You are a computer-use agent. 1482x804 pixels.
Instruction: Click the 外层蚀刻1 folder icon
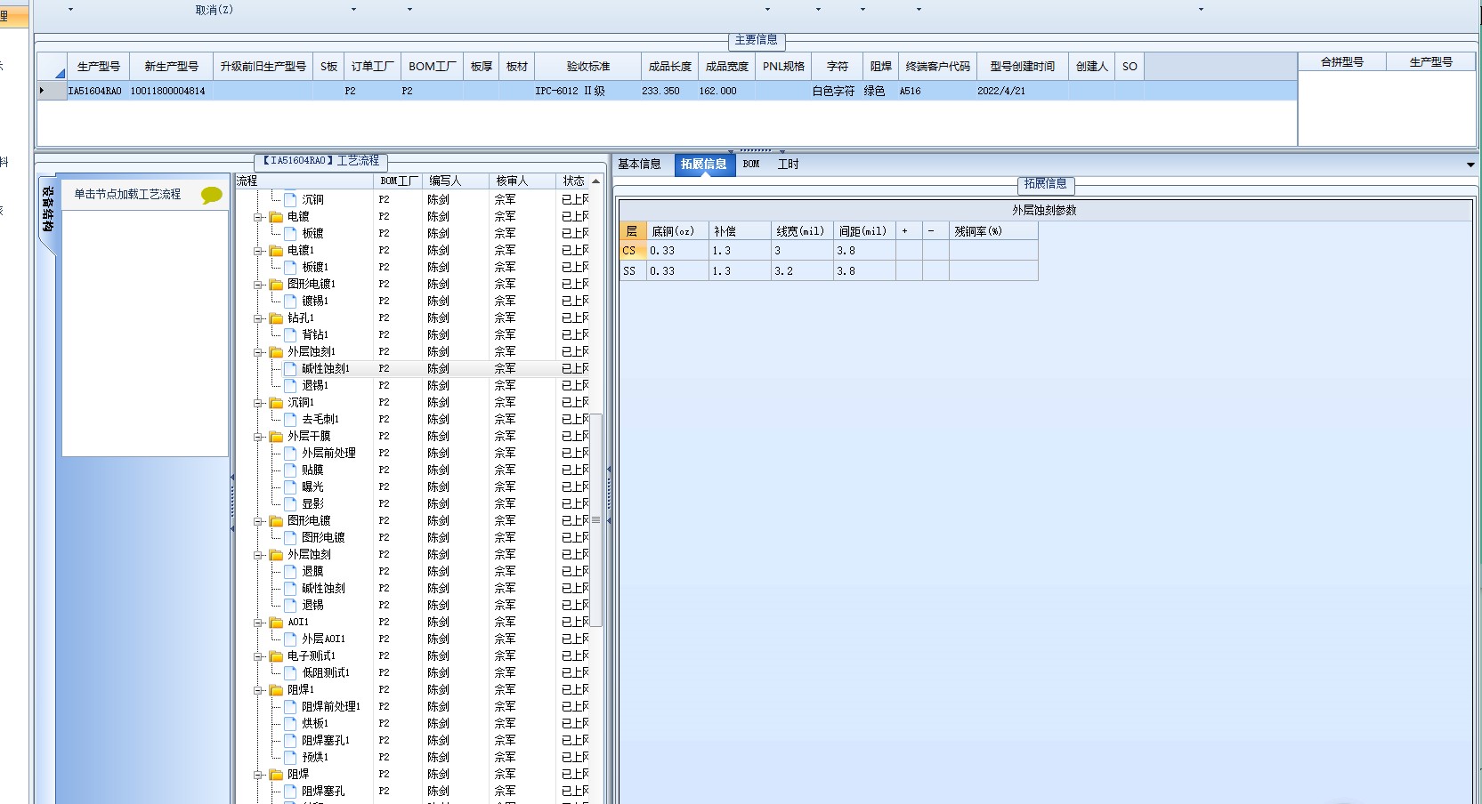pos(277,352)
